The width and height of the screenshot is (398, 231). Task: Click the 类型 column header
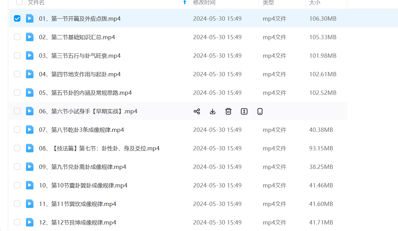pos(268,2)
